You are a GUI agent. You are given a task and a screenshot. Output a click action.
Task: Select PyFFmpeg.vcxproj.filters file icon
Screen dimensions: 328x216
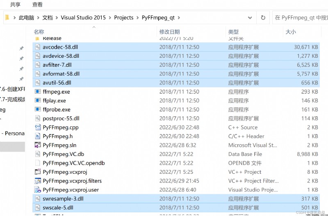click(x=38, y=181)
